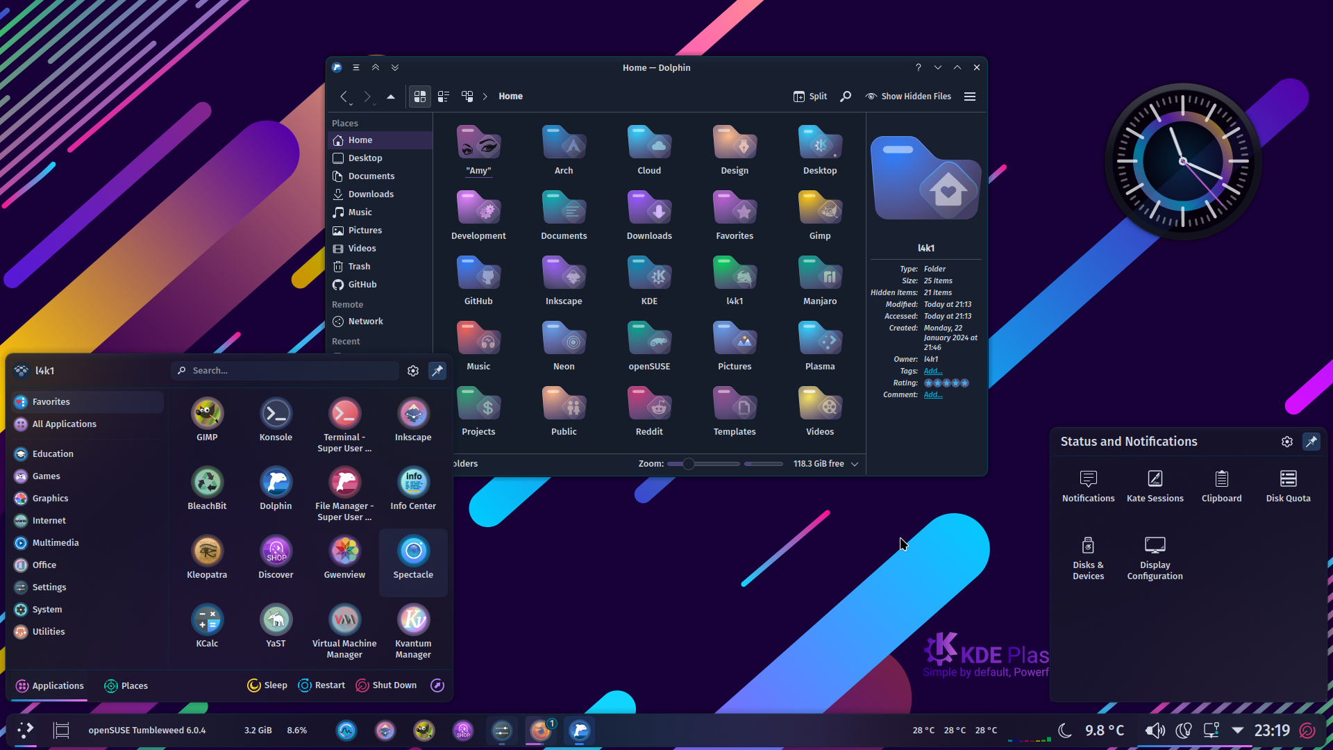Select Favorites category in launcher

(x=87, y=402)
